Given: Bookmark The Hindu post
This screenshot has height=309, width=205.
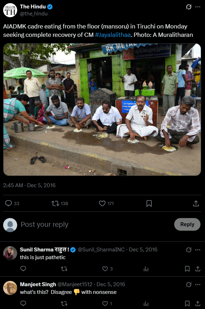Looking at the screenshot, I should (x=149, y=203).
